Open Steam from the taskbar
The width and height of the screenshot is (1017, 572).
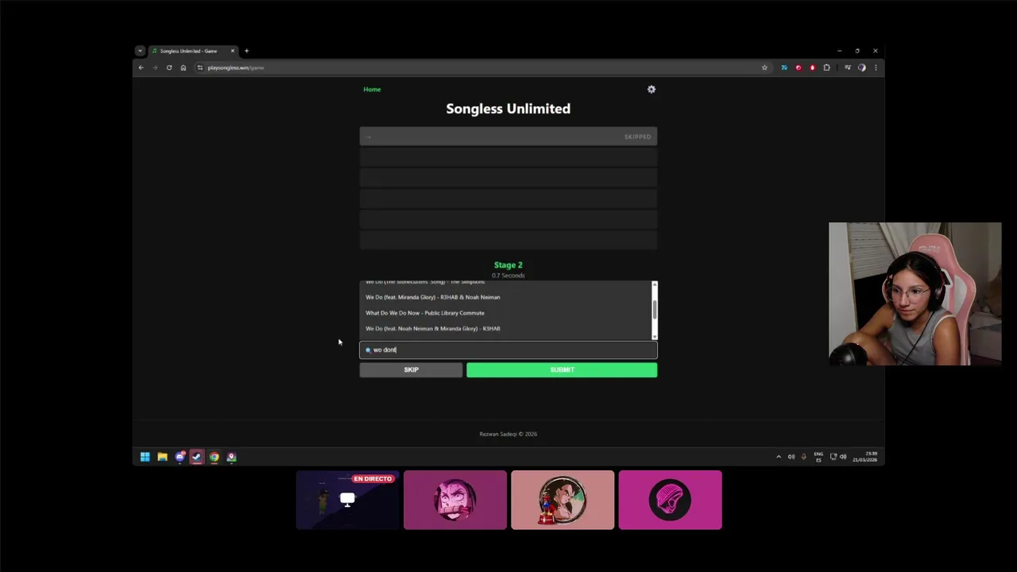[x=197, y=457]
